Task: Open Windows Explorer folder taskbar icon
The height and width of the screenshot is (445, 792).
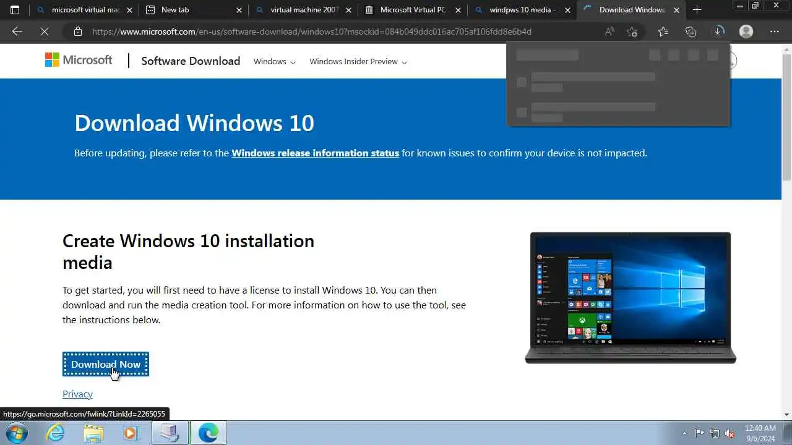Action: [93, 433]
